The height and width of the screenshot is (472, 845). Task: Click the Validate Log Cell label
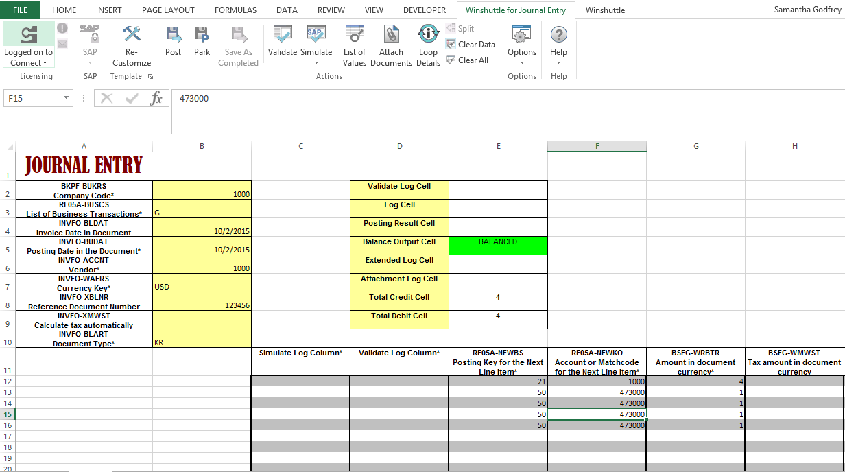(399, 190)
